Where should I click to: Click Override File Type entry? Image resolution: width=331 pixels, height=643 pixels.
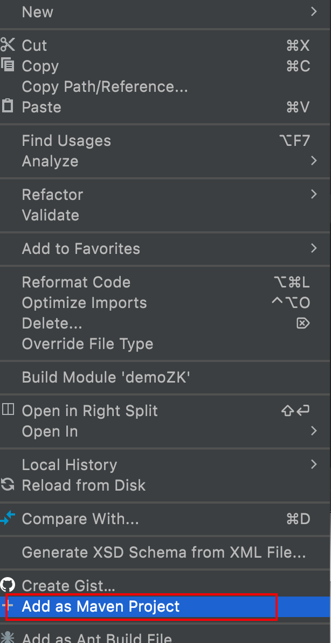click(x=87, y=344)
